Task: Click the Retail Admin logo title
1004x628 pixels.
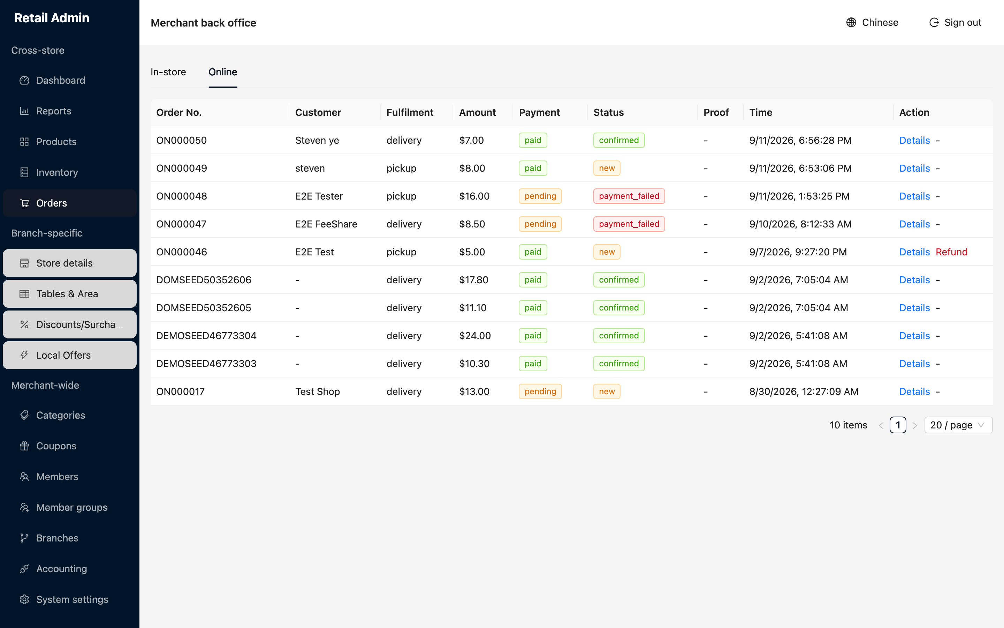Action: click(x=52, y=18)
